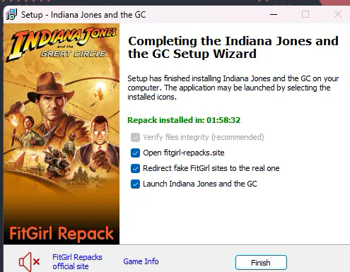Click the greyed Verify files integrity checkbox
Viewport: 350px width, 272px height.
pyautogui.click(x=135, y=137)
